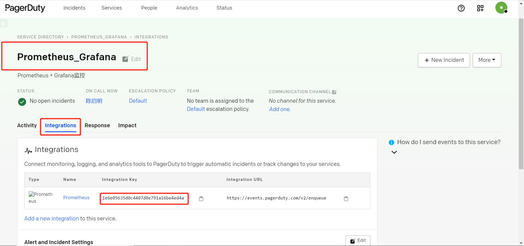Go to Service Directory breadcrumb
Screen dimensions: 524x246
[40, 37]
